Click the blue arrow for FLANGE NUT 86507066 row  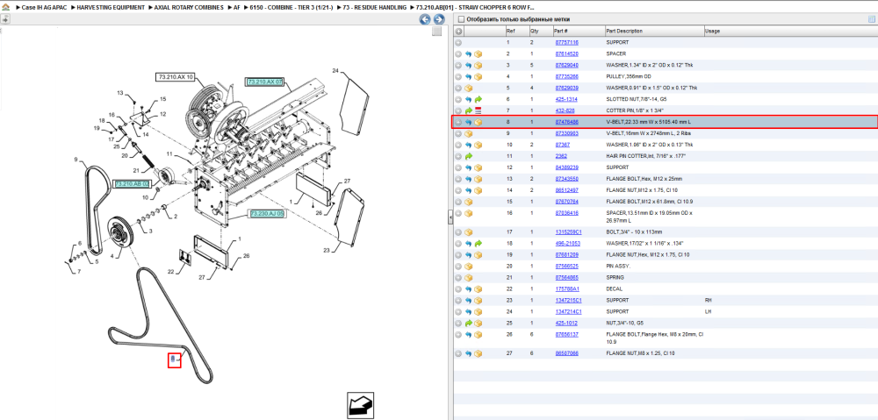468,354
